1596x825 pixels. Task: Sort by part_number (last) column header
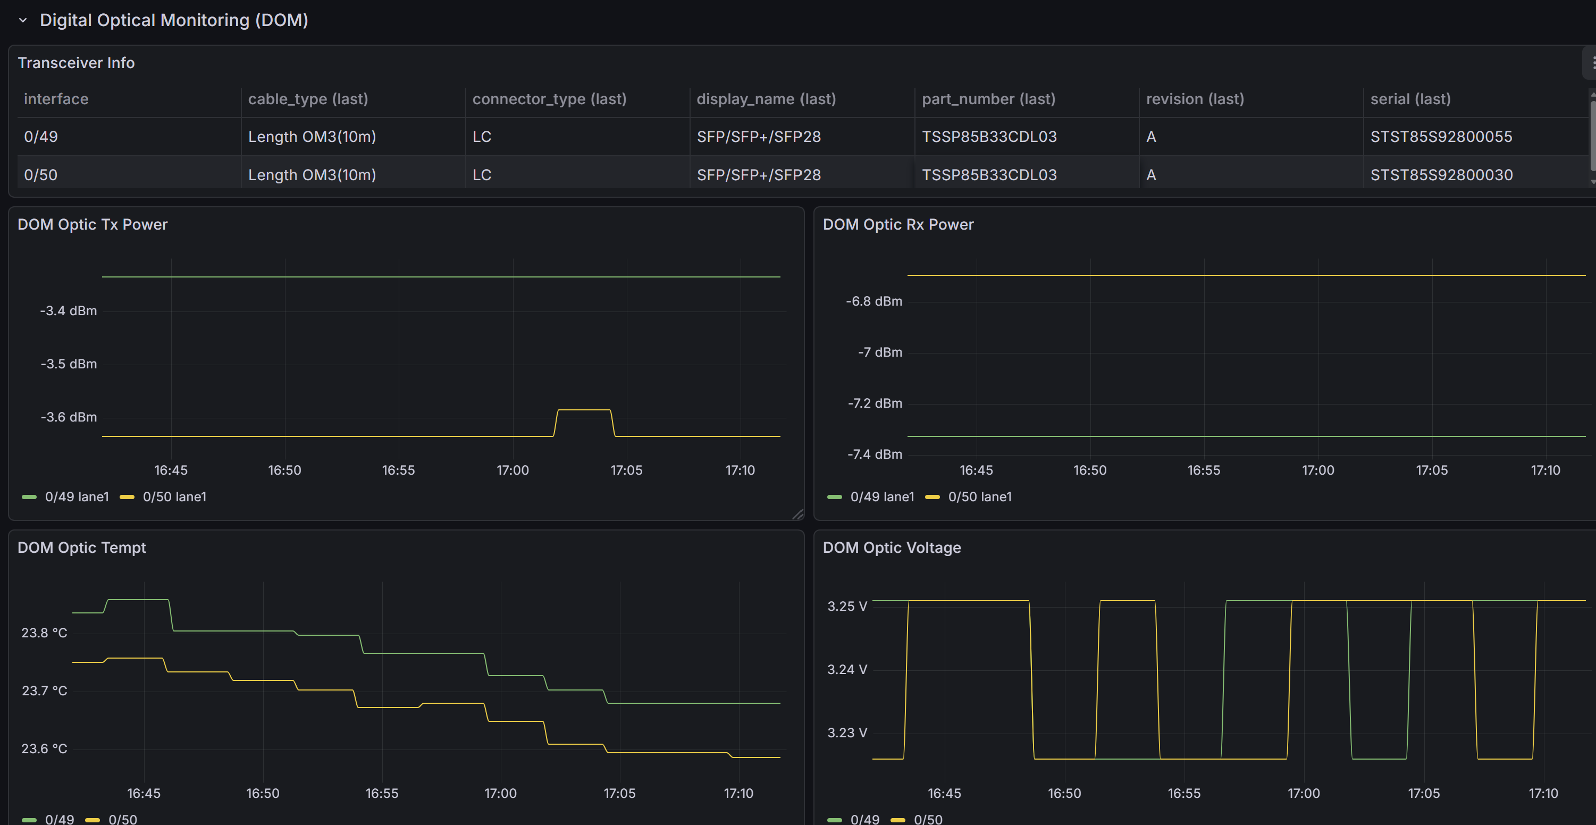tap(988, 99)
